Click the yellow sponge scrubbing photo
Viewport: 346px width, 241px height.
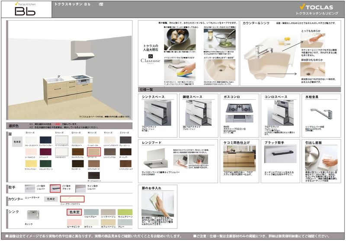(x=180, y=70)
